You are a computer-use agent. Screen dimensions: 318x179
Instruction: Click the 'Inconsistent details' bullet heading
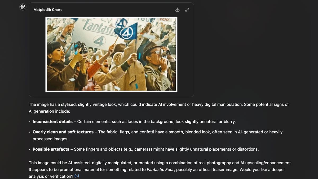pyautogui.click(x=52, y=121)
